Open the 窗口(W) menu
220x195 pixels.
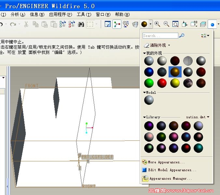[x=103, y=14]
